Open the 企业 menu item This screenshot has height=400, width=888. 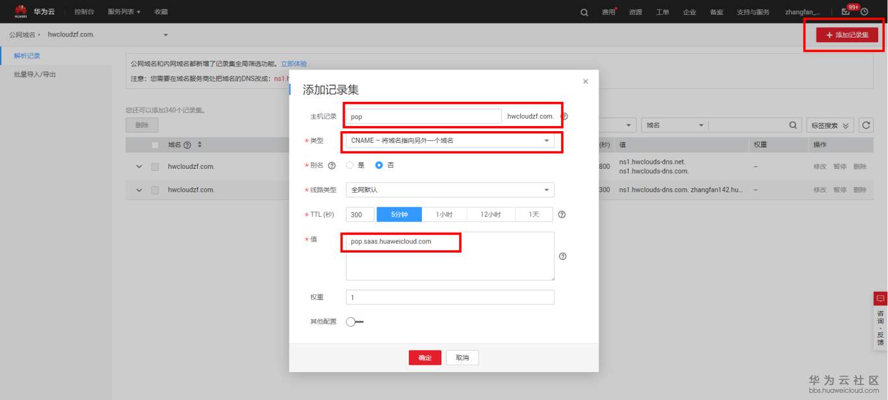point(690,12)
